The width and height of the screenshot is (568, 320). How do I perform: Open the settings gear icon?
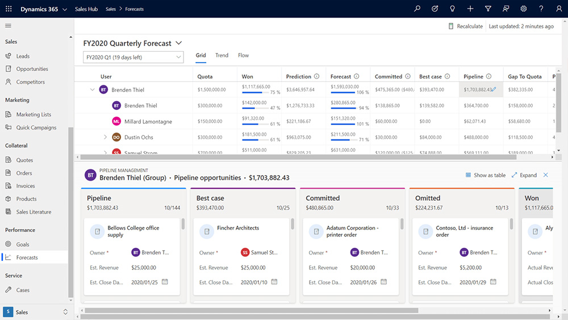pyautogui.click(x=524, y=9)
